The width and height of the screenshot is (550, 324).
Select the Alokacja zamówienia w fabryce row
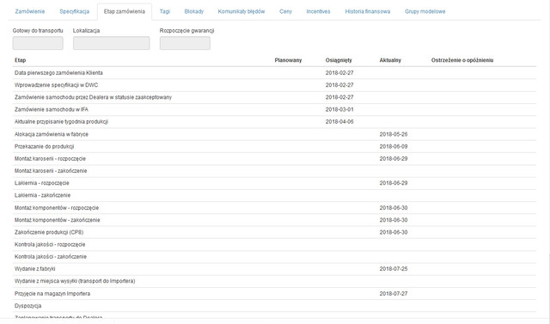click(x=274, y=134)
